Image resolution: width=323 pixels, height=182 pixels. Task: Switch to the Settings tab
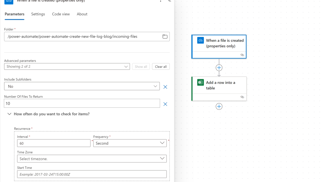tap(38, 14)
